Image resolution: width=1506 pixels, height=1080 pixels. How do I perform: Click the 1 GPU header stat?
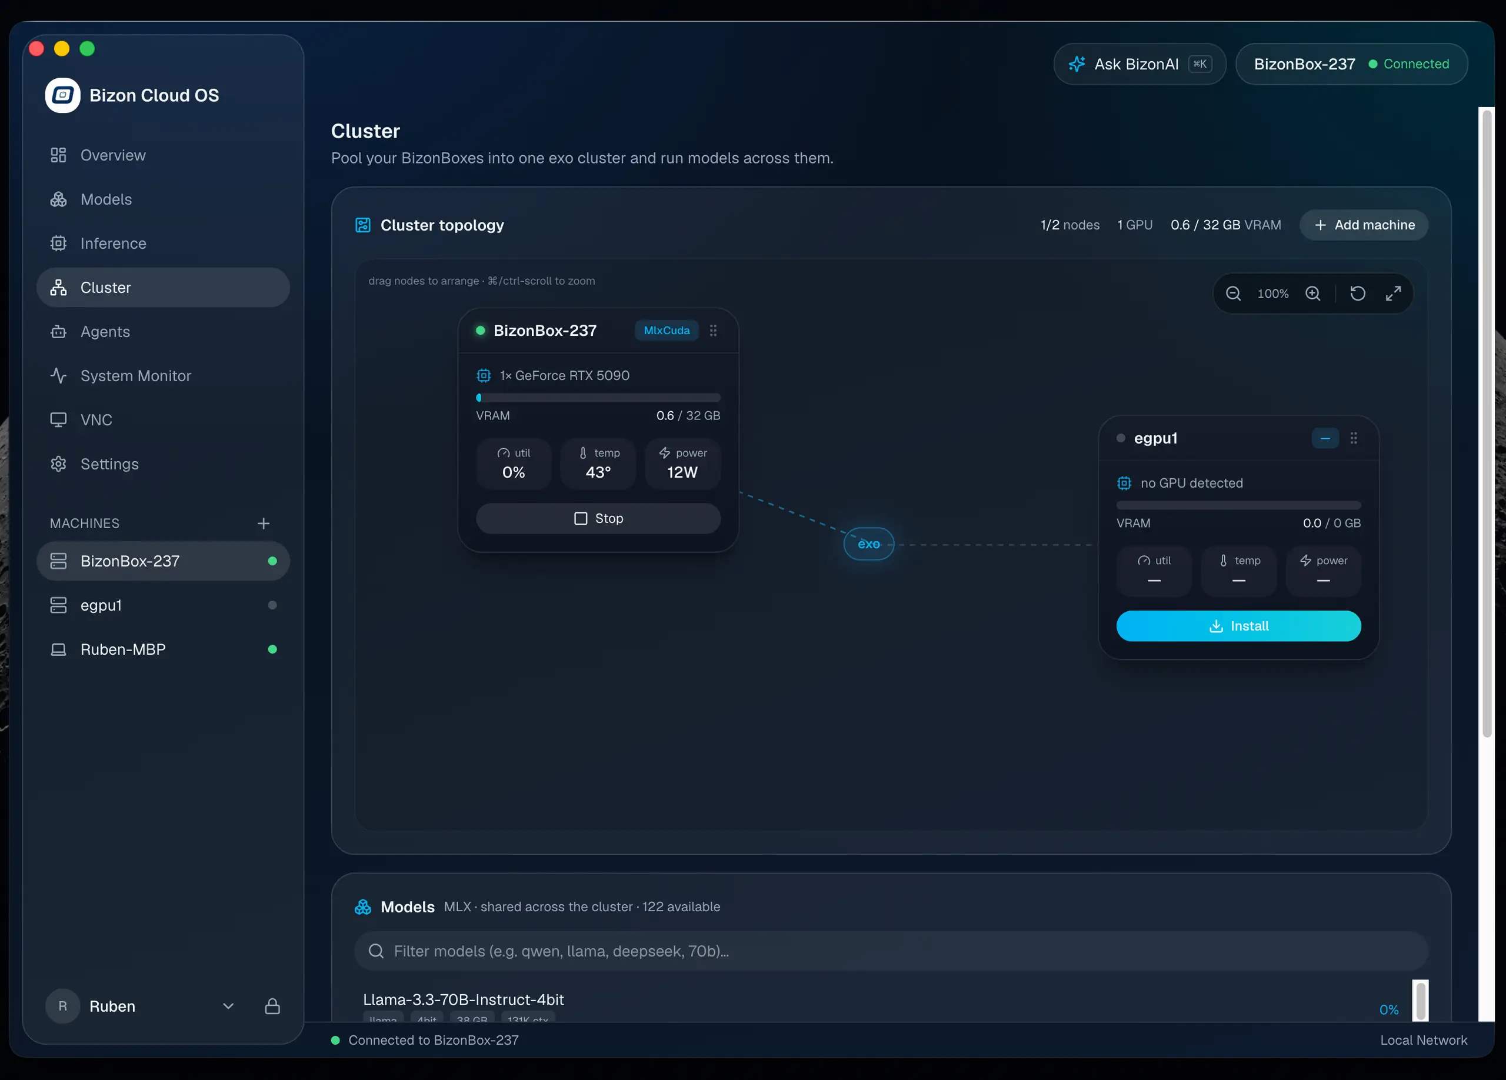pos(1135,225)
